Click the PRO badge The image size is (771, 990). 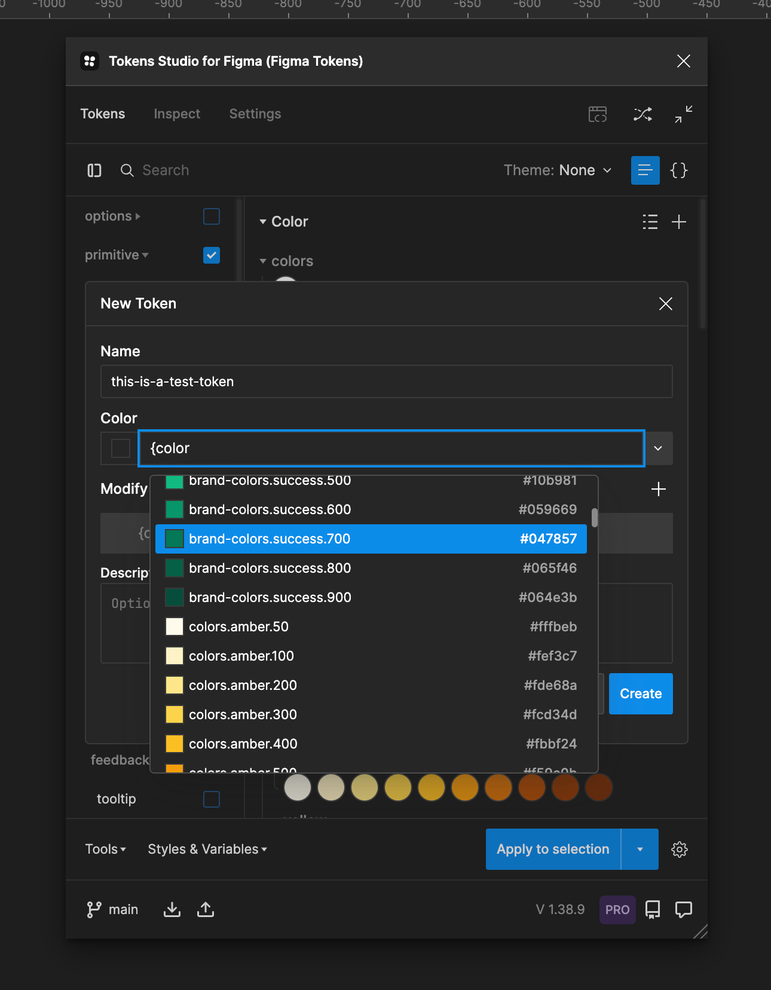click(617, 910)
